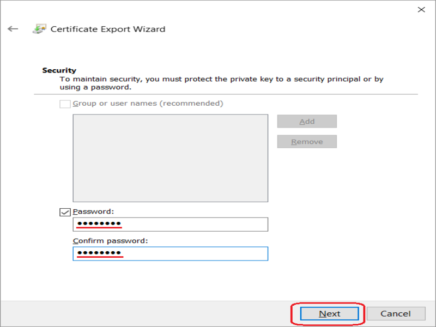This screenshot has width=436, height=327.
Task: Click the Add button
Action: click(307, 122)
